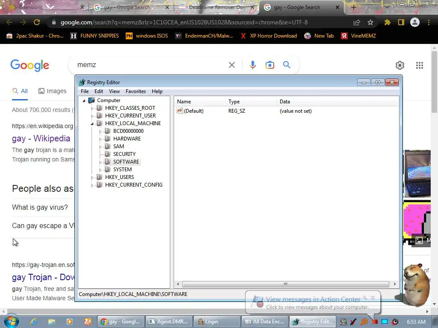The image size is (438, 328).
Task: Open Google search by image camera
Action: [x=269, y=65]
